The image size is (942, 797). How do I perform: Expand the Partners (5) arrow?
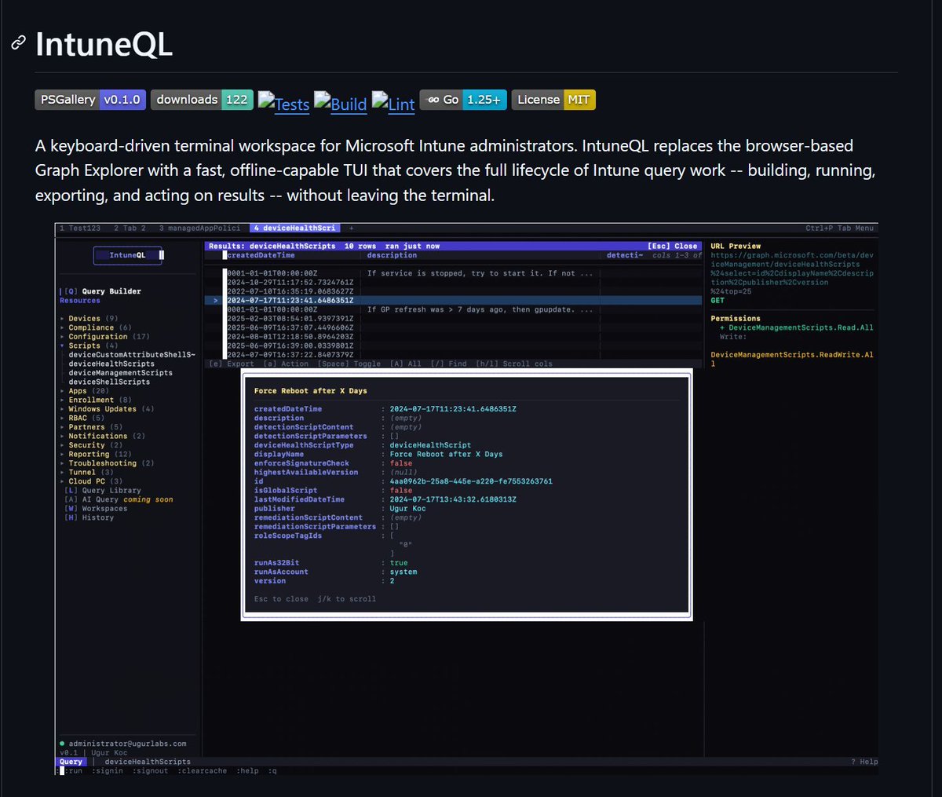63,427
